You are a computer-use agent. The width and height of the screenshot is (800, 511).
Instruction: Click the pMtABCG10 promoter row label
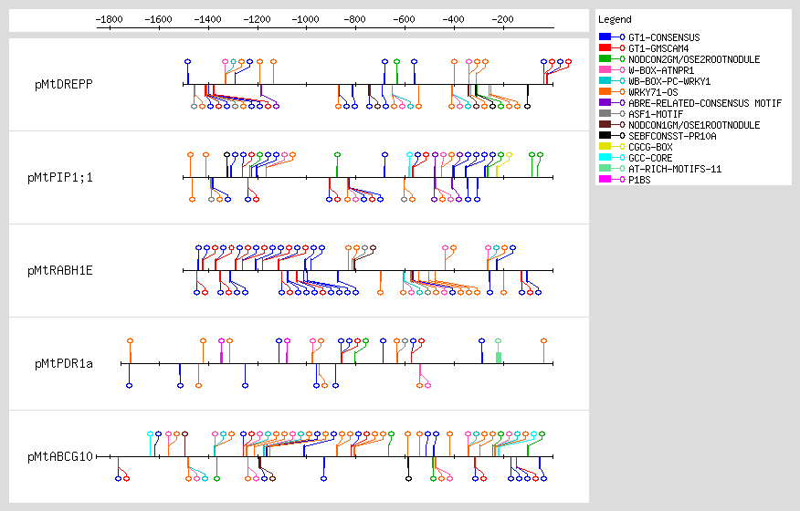pos(60,455)
